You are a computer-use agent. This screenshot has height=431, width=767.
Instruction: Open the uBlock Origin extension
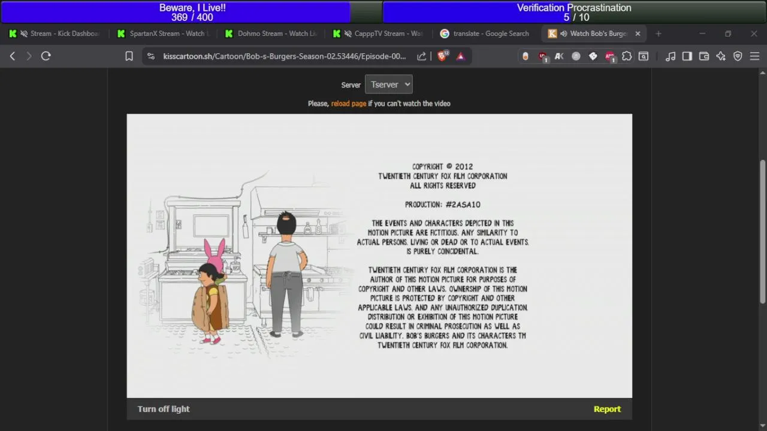542,56
